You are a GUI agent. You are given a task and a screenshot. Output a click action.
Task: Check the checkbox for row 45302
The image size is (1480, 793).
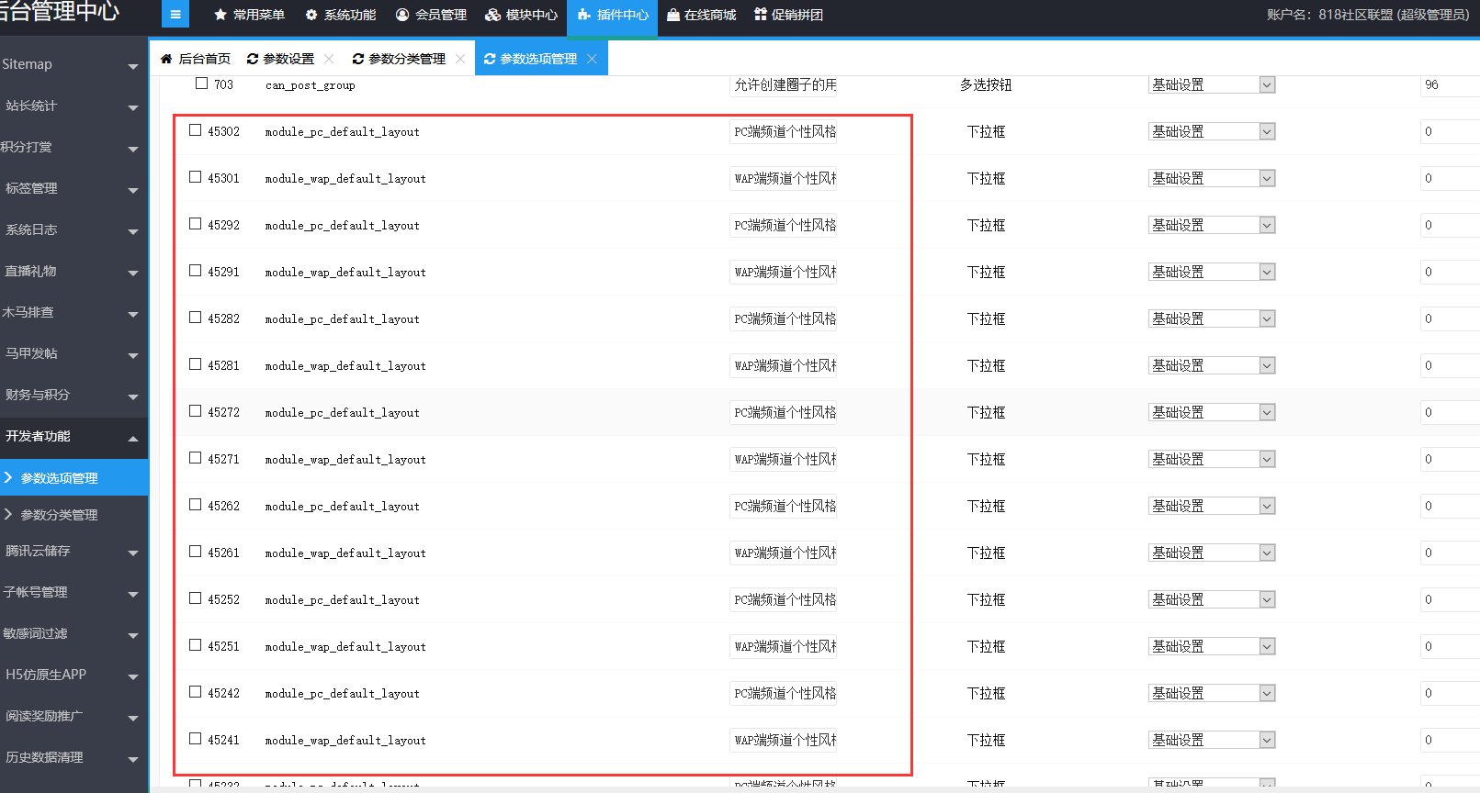(196, 130)
